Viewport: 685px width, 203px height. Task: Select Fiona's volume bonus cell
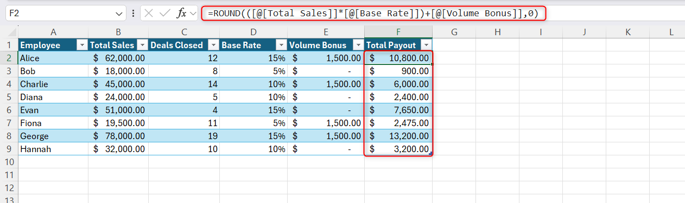(326, 123)
